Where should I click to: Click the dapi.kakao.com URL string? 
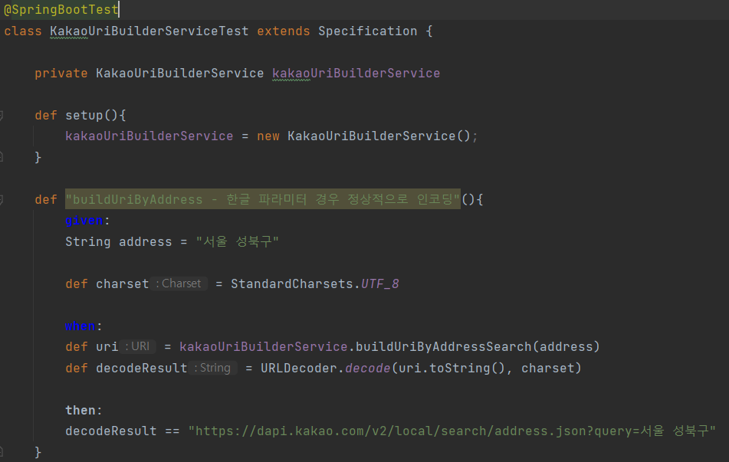point(452,431)
